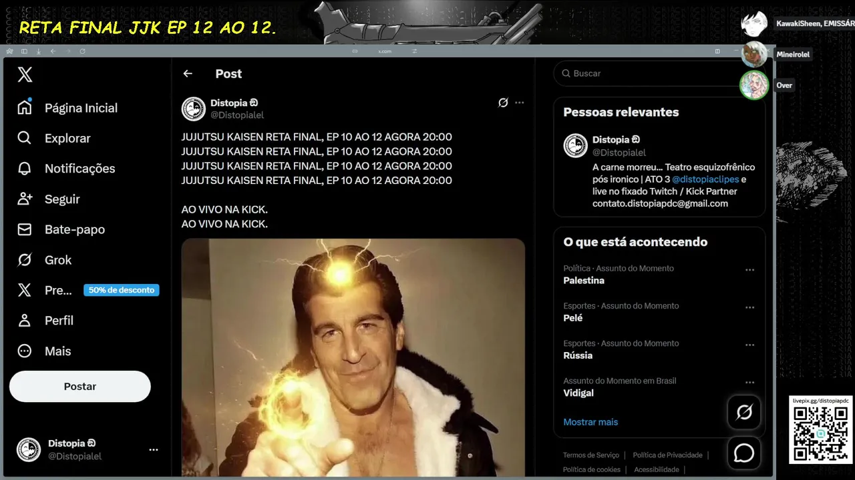Open the post's more options ellipsis
The height and width of the screenshot is (480, 855).
tap(520, 103)
